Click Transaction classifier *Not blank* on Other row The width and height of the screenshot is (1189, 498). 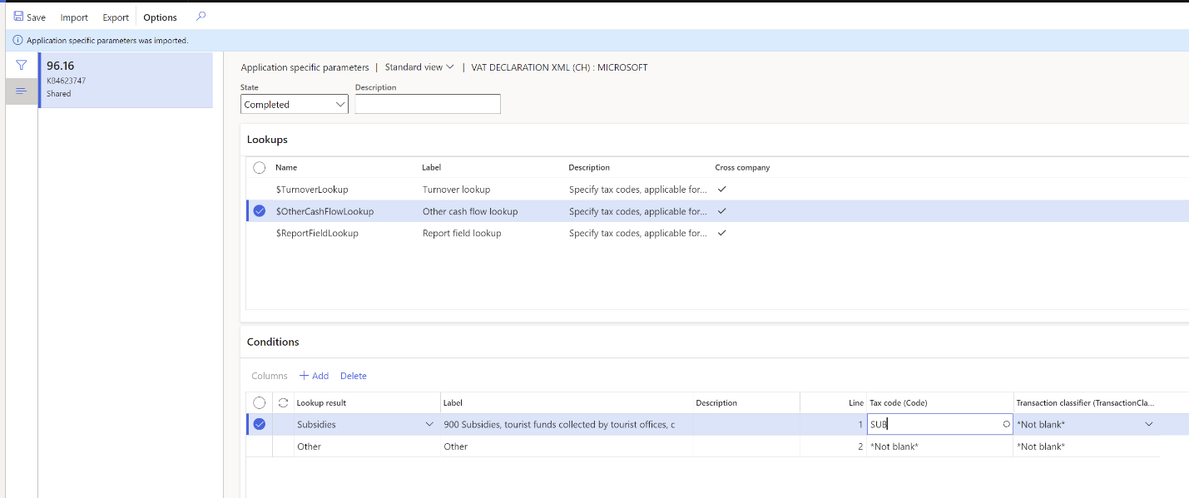click(x=1087, y=446)
